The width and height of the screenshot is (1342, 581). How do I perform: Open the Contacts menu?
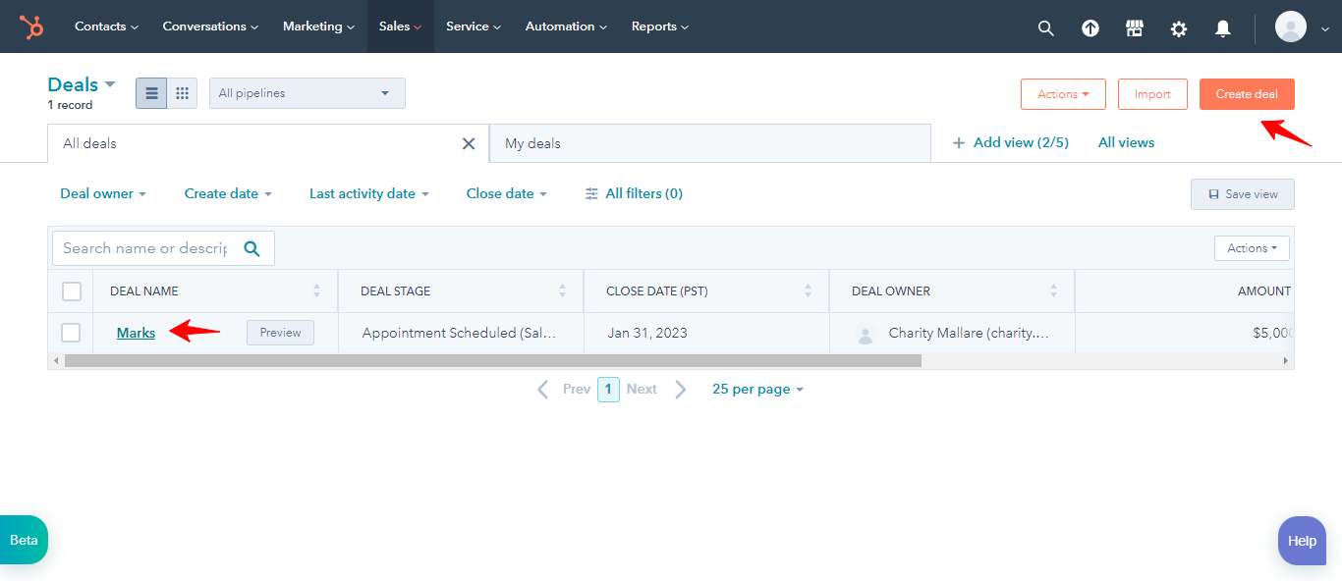pos(106,26)
